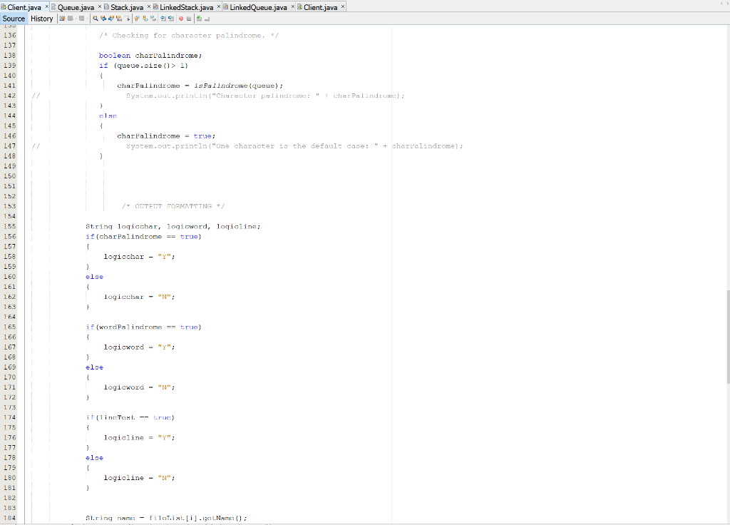Click the 'if(lineTest == true)' line

[x=130, y=417]
